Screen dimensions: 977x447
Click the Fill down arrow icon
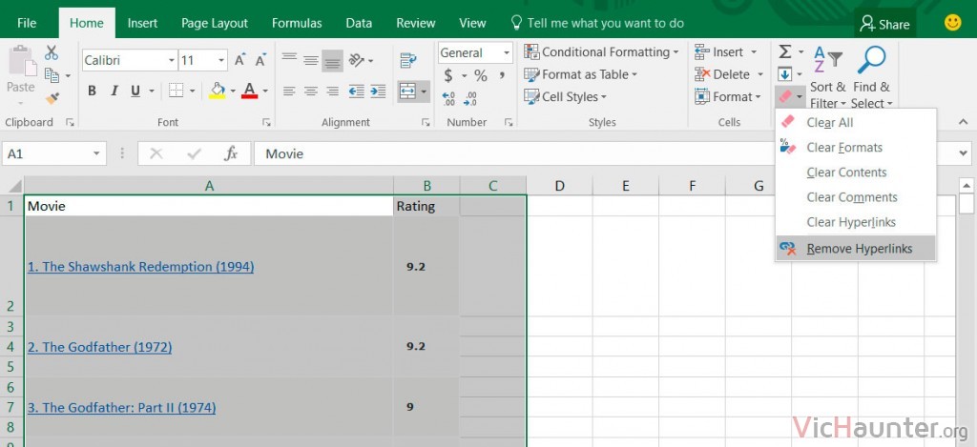coord(785,74)
